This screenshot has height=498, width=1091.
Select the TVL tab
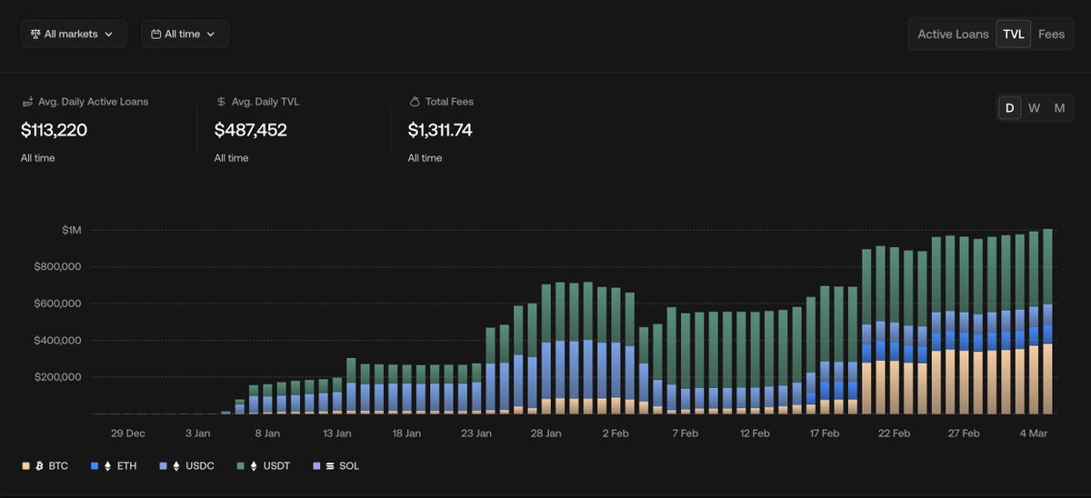click(x=1014, y=34)
